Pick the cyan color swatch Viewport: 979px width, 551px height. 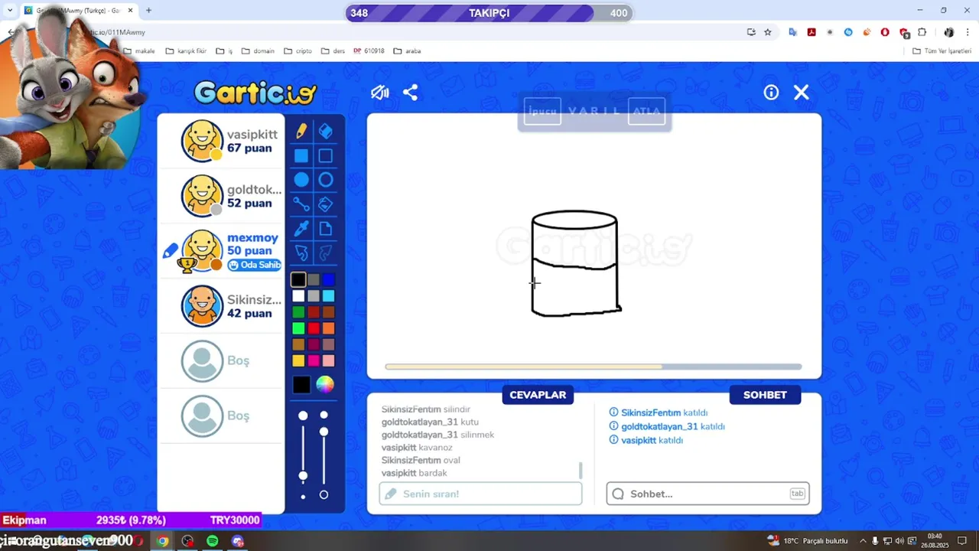click(328, 296)
